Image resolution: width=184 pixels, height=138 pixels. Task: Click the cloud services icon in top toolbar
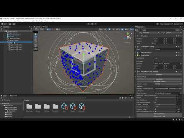(10, 24)
